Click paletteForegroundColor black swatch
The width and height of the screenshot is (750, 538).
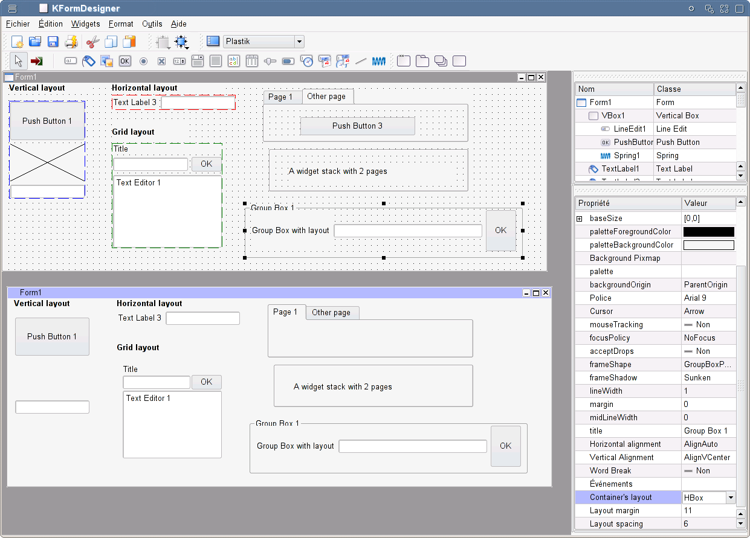pos(709,232)
